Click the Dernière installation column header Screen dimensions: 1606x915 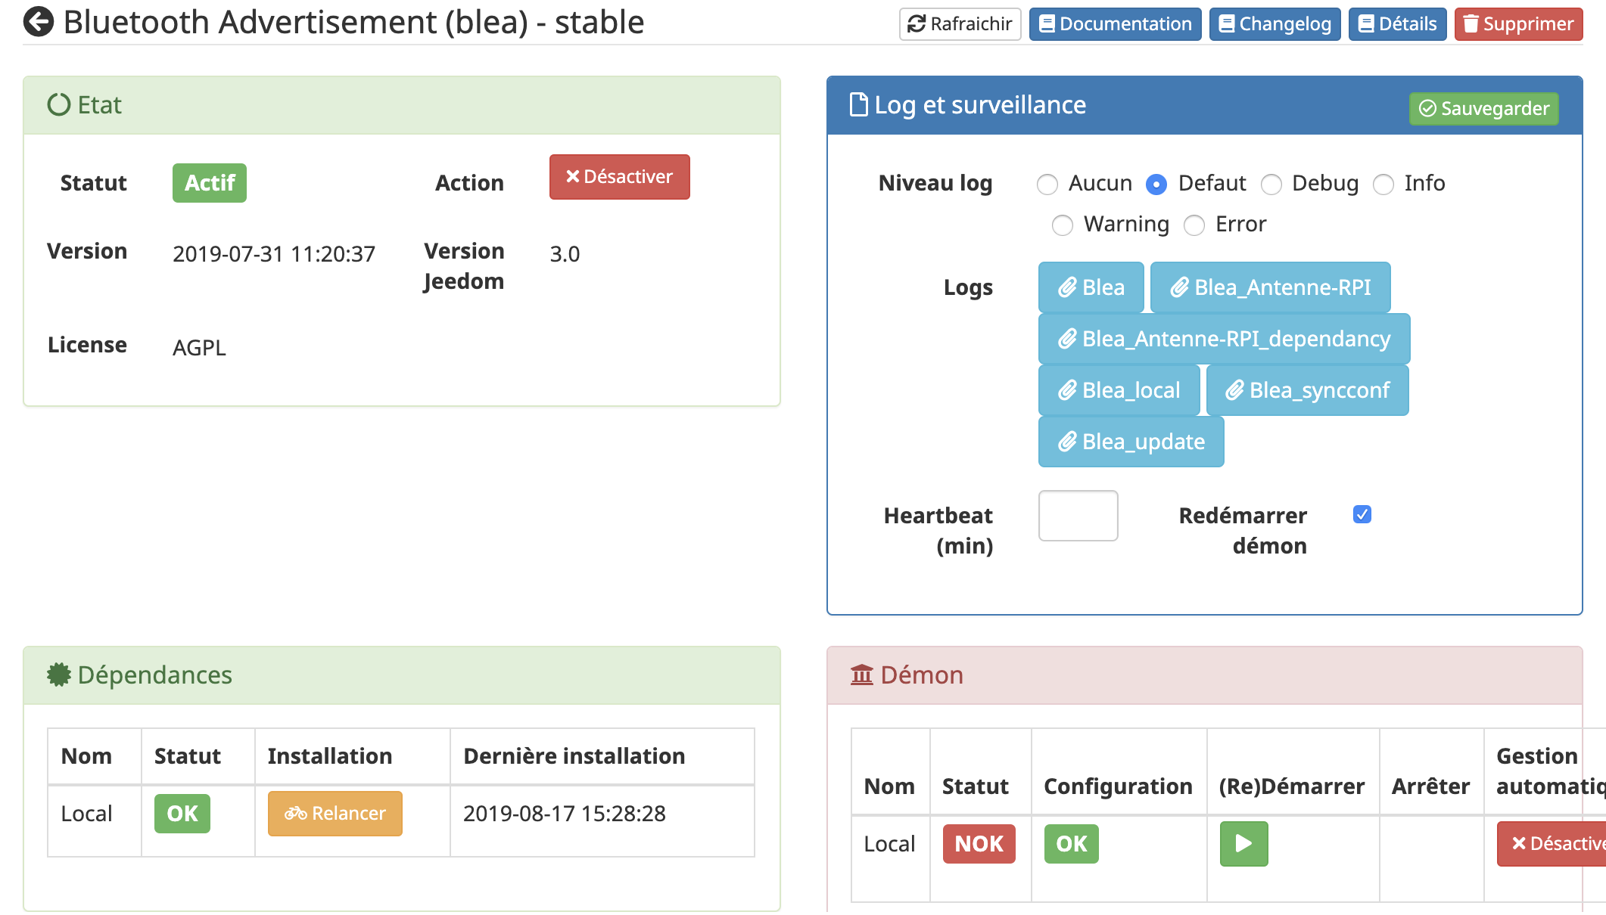click(x=574, y=756)
